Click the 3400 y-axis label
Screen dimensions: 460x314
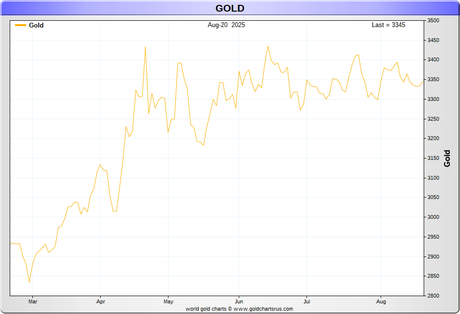click(x=433, y=60)
